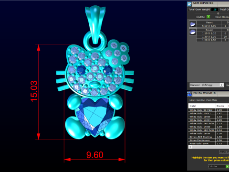Click the Round gem header cell

[x=209, y=30]
